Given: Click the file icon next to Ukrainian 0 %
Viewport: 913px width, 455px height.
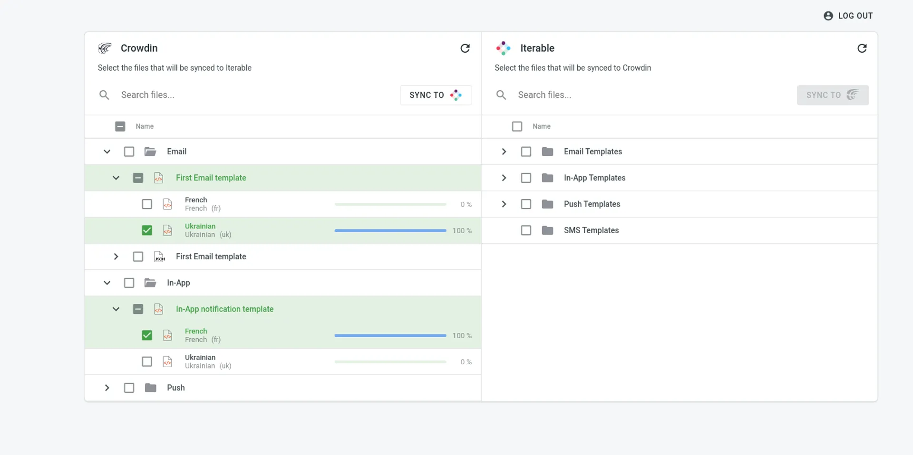Looking at the screenshot, I should coord(167,361).
